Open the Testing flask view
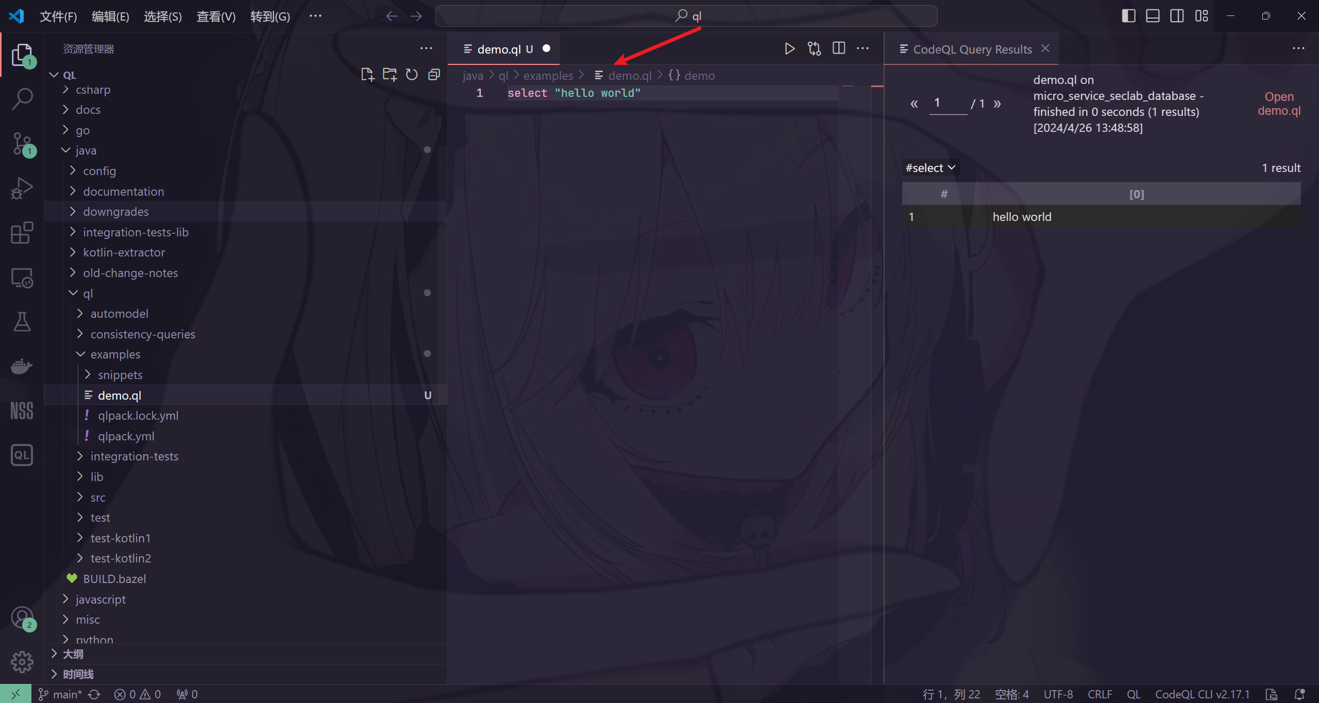1319x703 pixels. [22, 322]
